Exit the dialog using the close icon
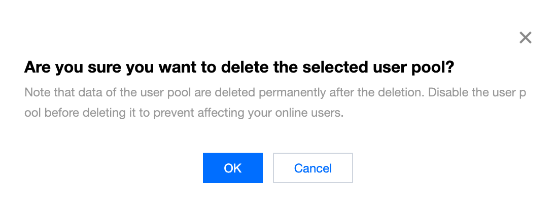 click(525, 38)
